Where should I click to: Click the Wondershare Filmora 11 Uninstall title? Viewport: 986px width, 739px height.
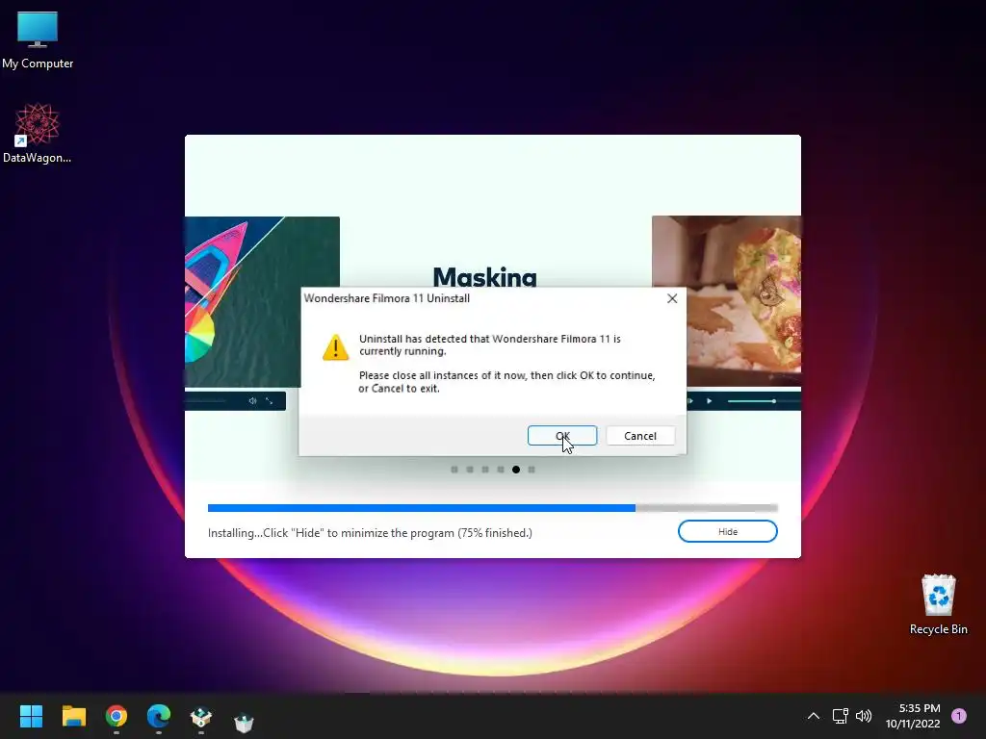(387, 298)
